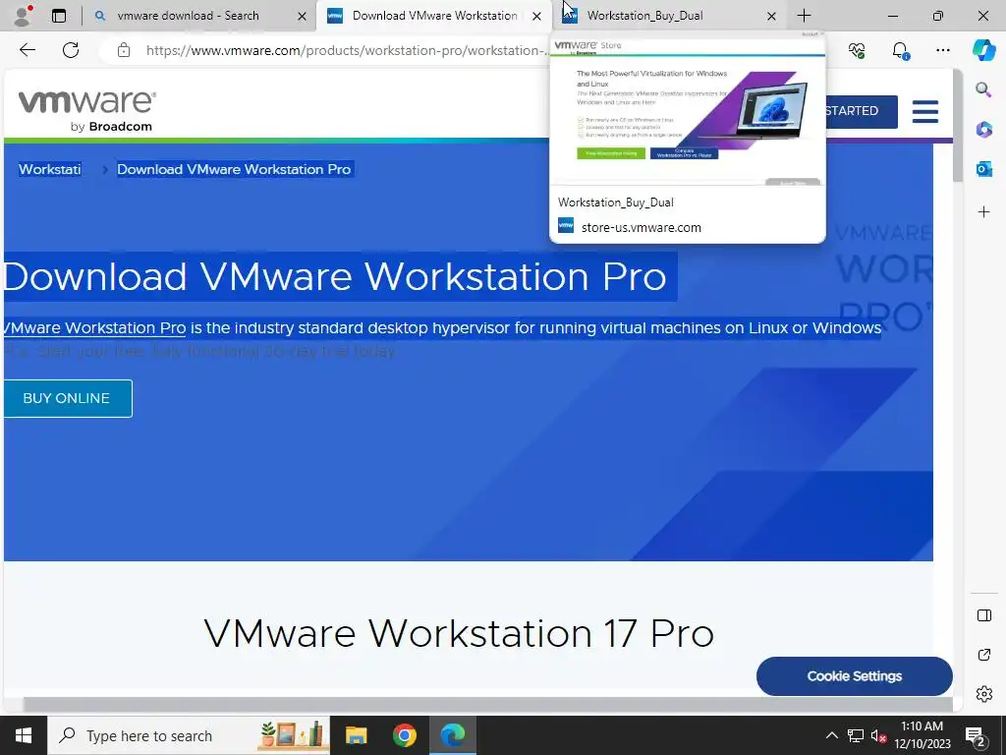
Task: Open the Action Center notifications icon
Action: (x=976, y=735)
